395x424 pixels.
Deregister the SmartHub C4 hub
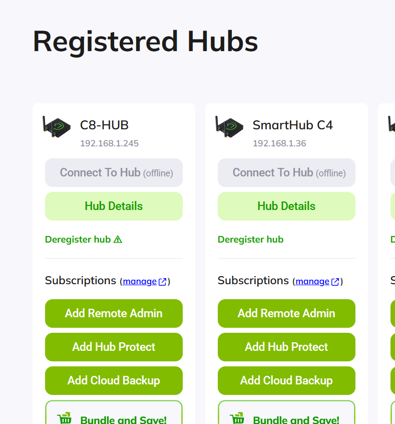click(x=250, y=240)
